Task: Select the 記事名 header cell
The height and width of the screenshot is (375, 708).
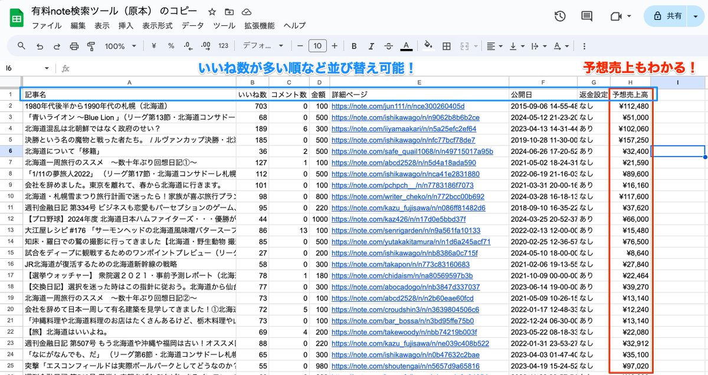Action: coord(129,94)
